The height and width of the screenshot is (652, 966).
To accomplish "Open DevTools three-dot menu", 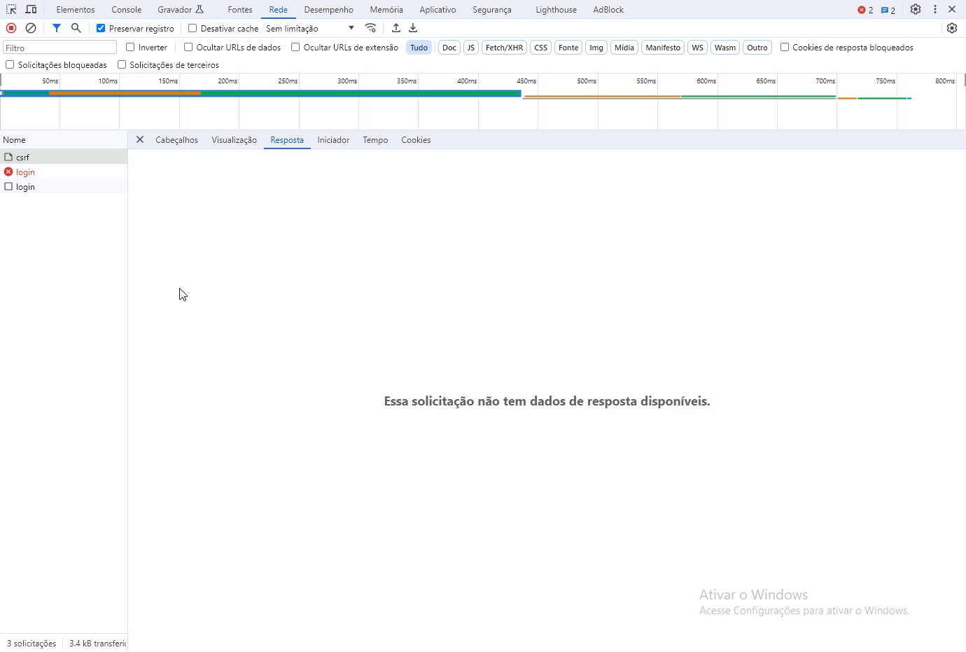I will tap(935, 9).
